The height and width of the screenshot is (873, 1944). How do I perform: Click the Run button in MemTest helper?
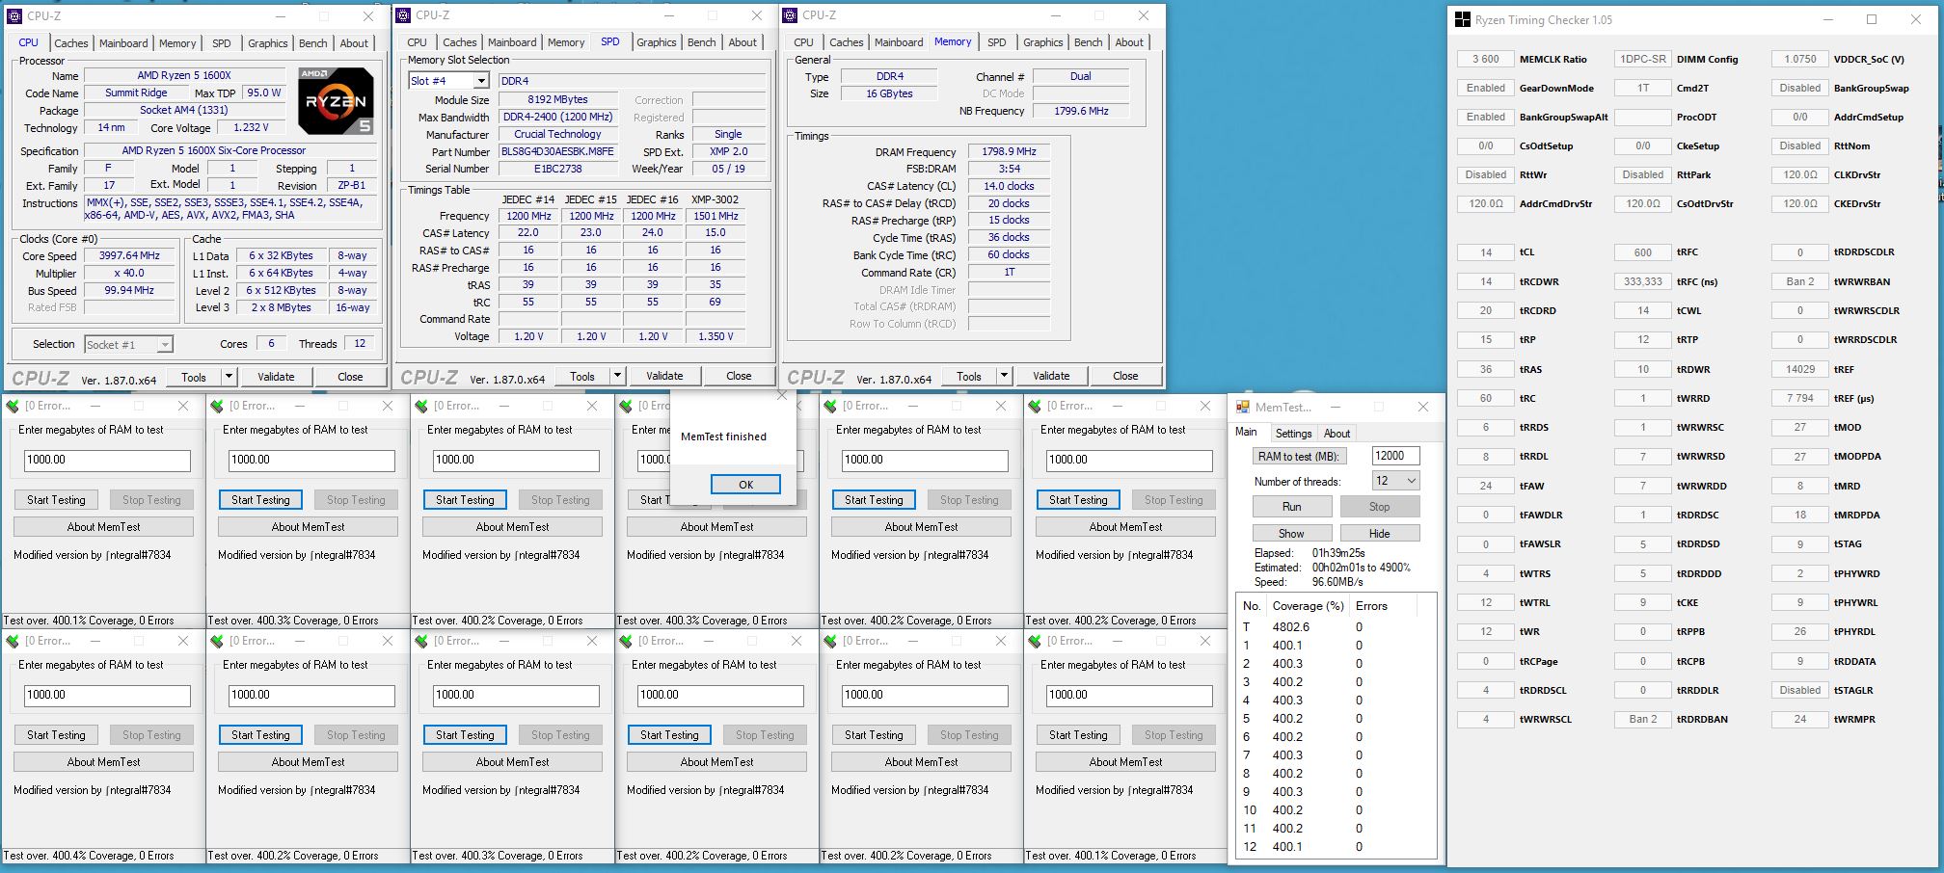coord(1292,507)
